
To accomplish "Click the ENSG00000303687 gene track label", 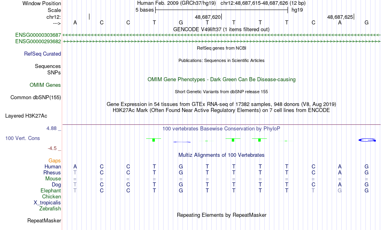I will pos(38,35).
